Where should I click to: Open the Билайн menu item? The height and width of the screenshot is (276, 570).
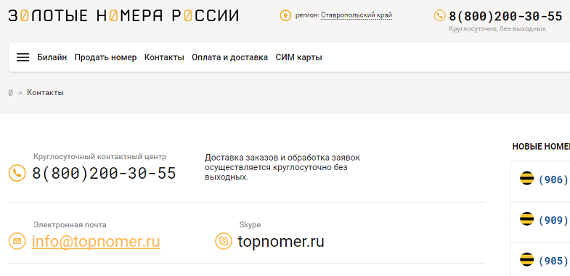pyautogui.click(x=52, y=57)
